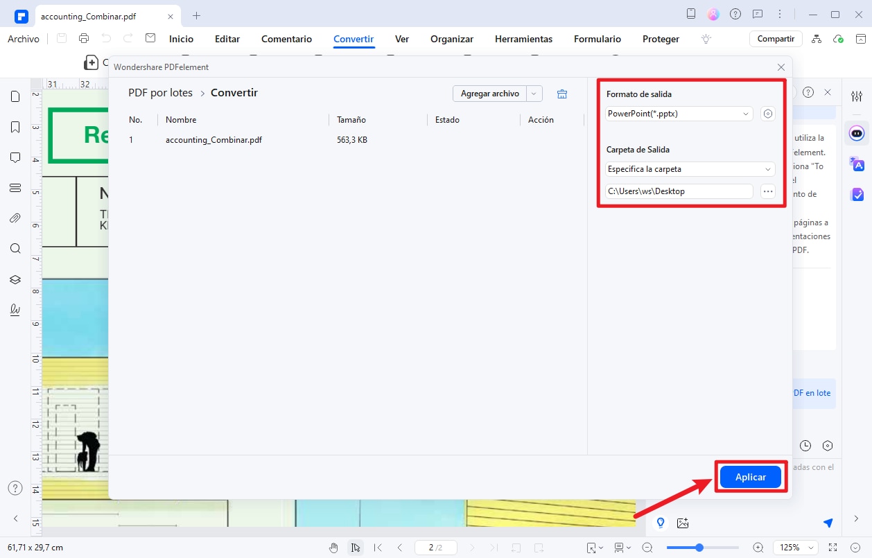Screen dimensions: 872x558
Task: Switch to the Ver tab
Action: tap(402, 39)
